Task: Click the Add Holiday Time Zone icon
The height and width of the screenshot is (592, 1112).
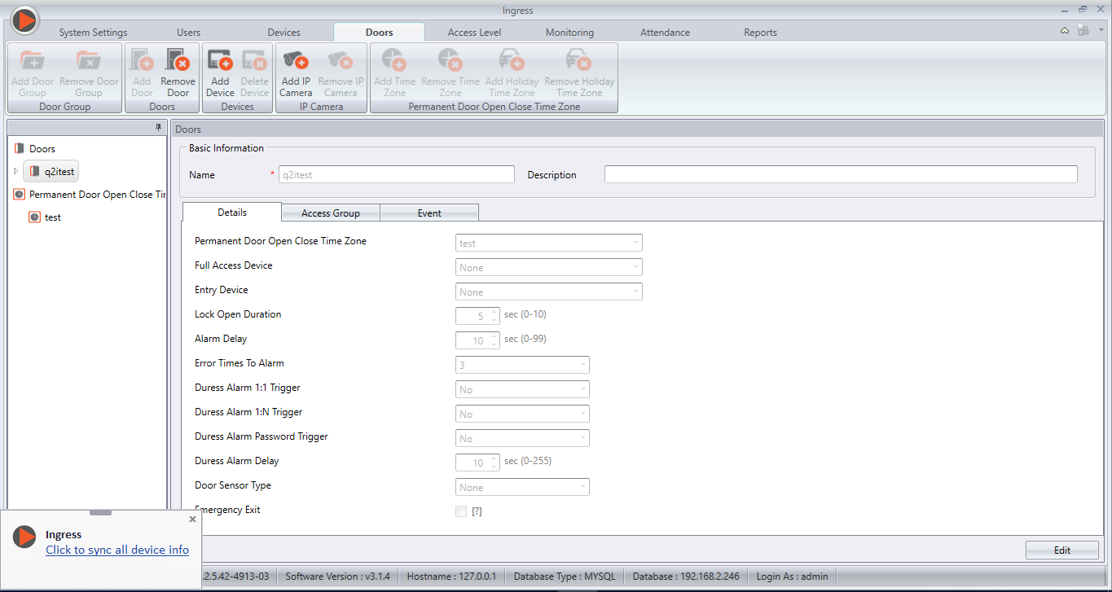Action: 512,61
